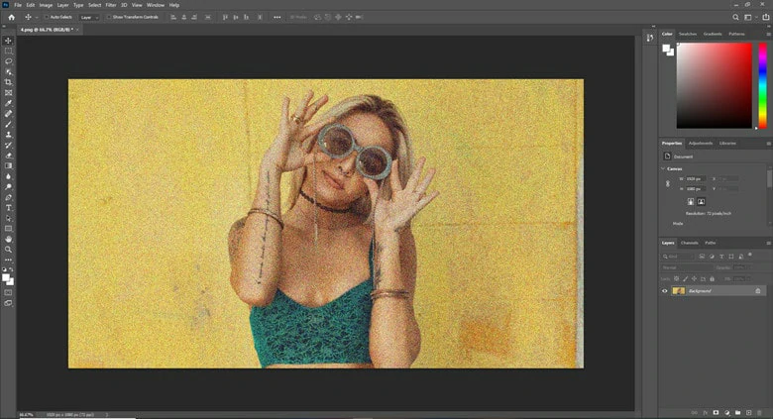Switch to the Adjustments tab

pyautogui.click(x=701, y=144)
